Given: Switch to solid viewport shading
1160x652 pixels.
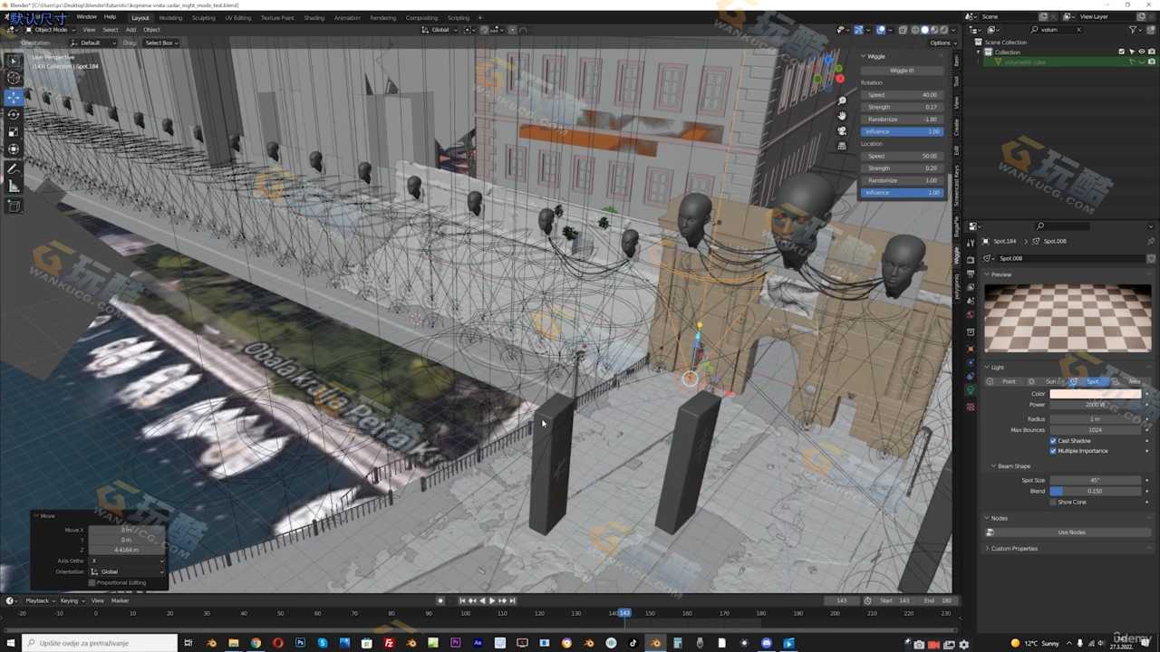Looking at the screenshot, I should (924, 30).
